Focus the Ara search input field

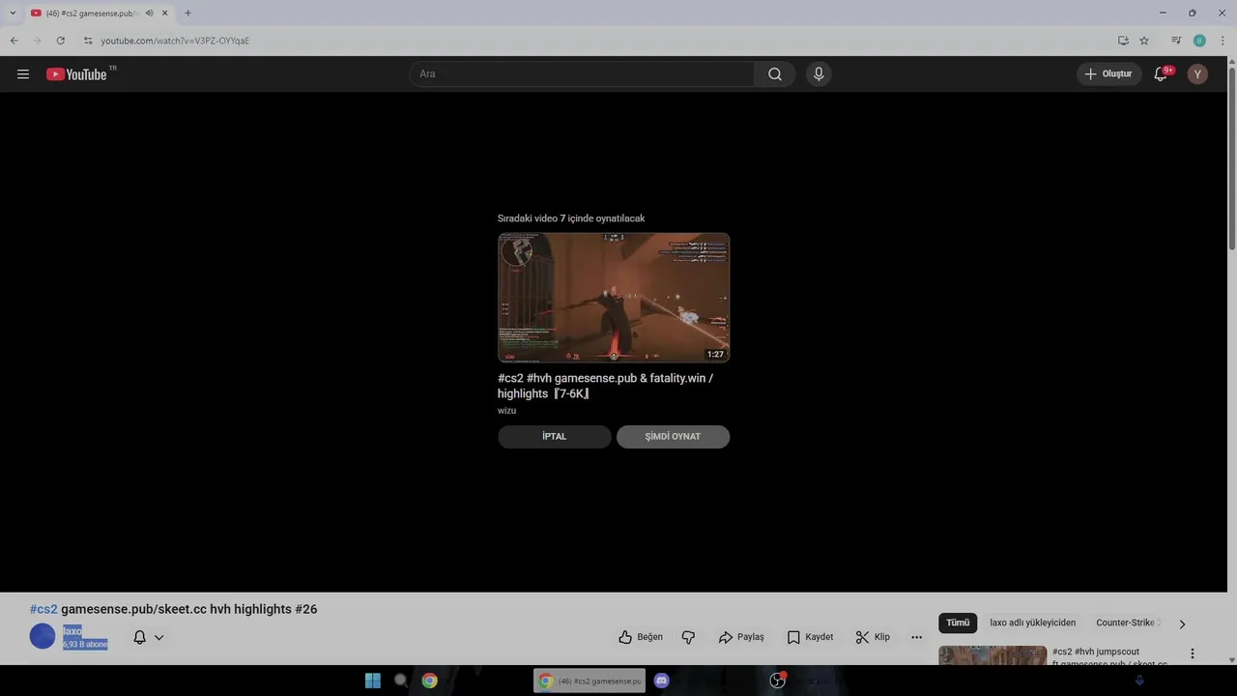pos(582,74)
